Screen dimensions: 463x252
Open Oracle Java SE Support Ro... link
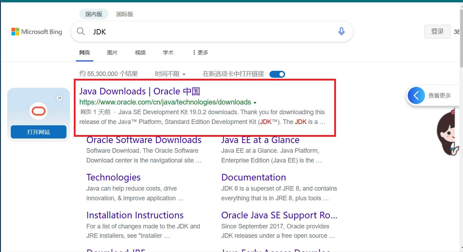[x=279, y=215]
